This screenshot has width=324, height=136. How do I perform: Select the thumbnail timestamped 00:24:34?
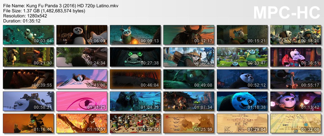tap(82, 57)
